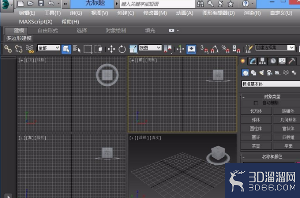Enable the 自动栅格 checkbox

pos(256,103)
